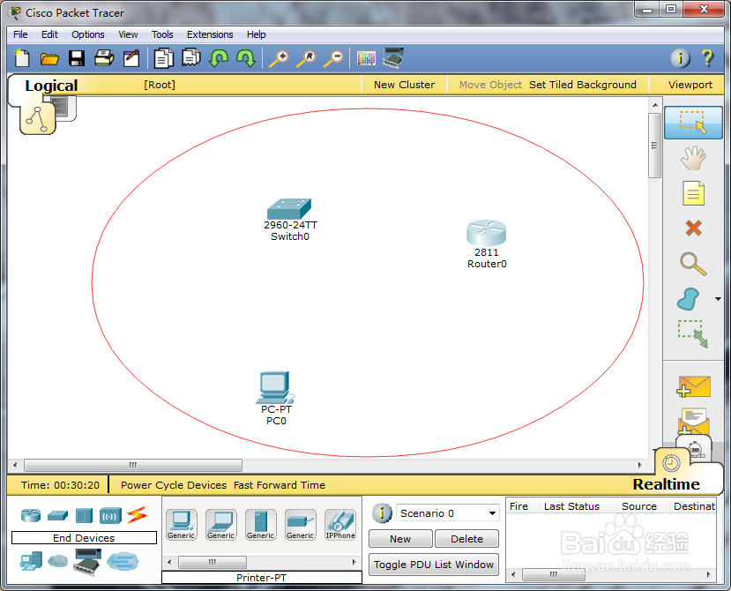This screenshot has height=591, width=731.
Task: Pick the Place Note tool
Action: pos(693,193)
